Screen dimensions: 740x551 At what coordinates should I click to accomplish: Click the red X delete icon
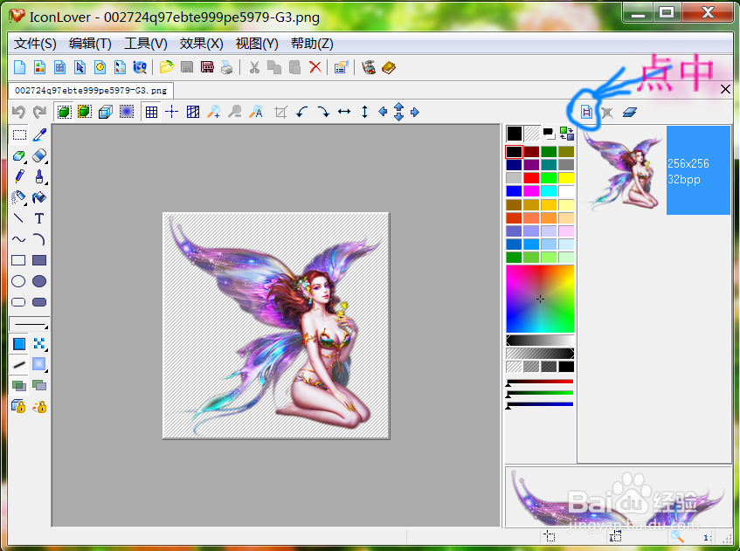click(315, 67)
